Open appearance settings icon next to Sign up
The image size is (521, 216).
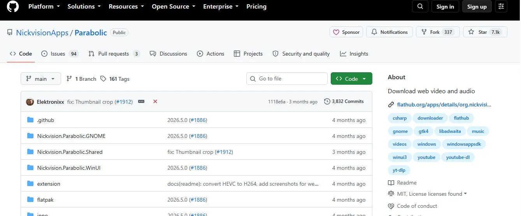[x=501, y=6]
